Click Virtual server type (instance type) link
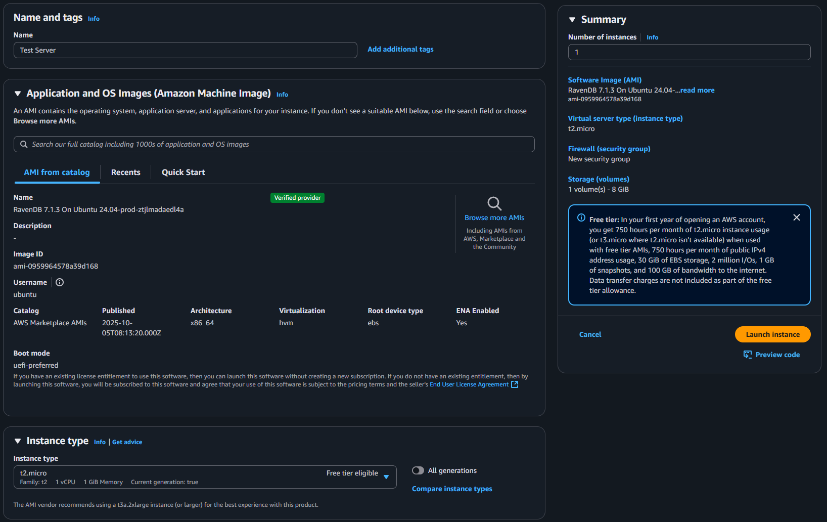 click(625, 118)
